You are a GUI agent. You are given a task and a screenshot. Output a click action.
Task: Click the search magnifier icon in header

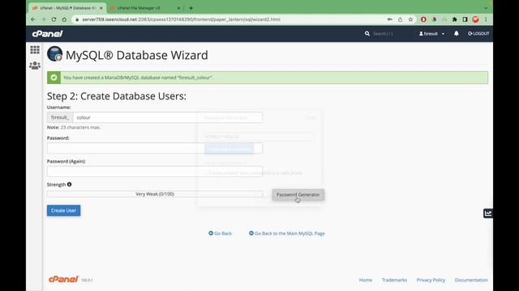[x=367, y=34]
